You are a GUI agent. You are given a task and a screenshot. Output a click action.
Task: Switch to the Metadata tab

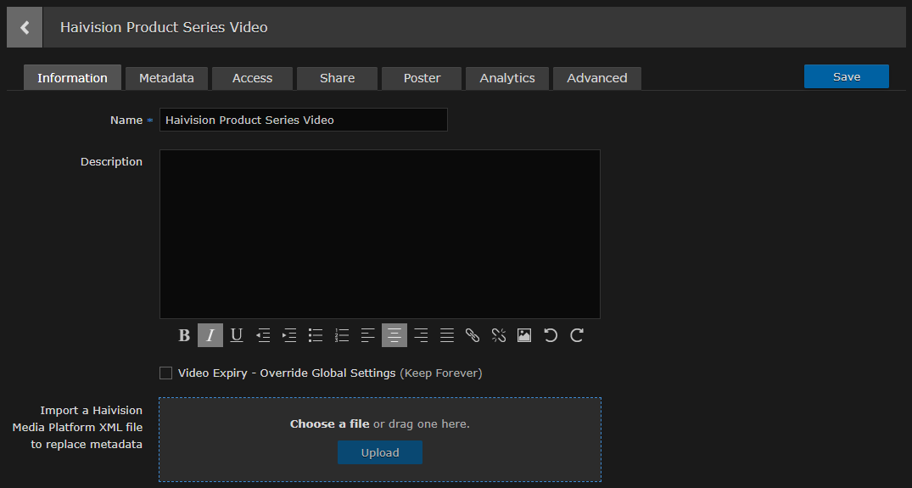coord(166,78)
